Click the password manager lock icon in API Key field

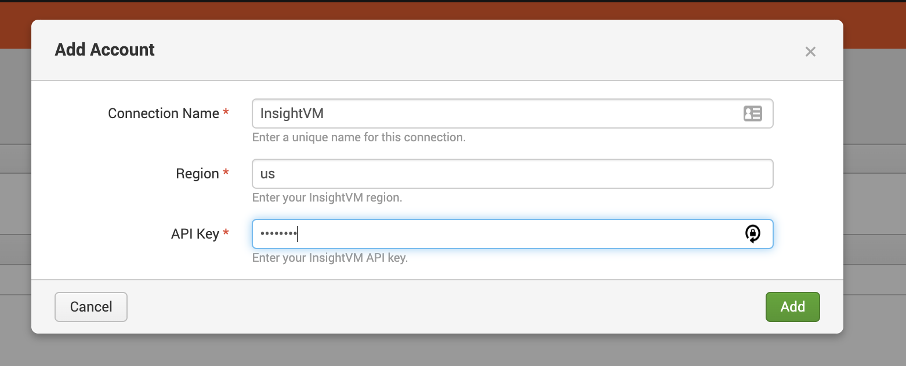(752, 234)
